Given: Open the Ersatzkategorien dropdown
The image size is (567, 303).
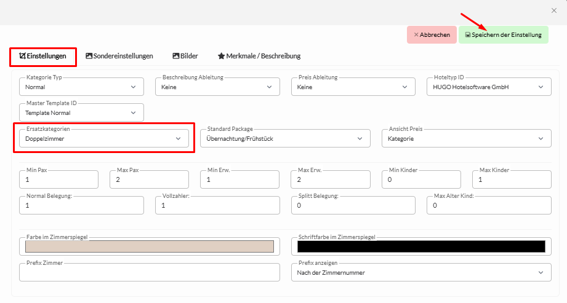Looking at the screenshot, I should 103,139.
